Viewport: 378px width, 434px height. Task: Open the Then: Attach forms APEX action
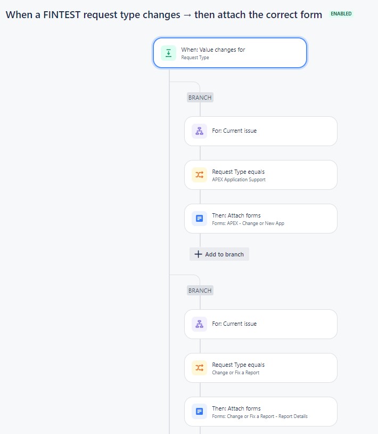tap(260, 218)
